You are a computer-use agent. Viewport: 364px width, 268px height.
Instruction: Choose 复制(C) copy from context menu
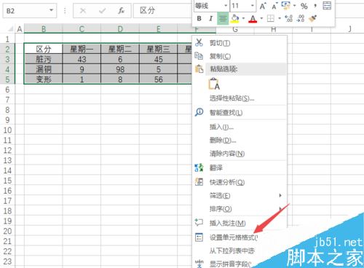click(x=239, y=56)
